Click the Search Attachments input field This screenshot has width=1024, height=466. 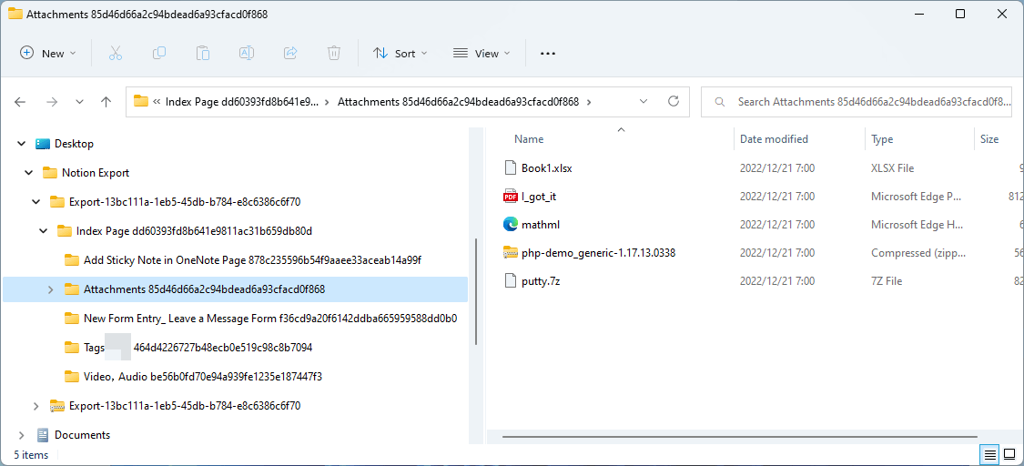tap(857, 102)
